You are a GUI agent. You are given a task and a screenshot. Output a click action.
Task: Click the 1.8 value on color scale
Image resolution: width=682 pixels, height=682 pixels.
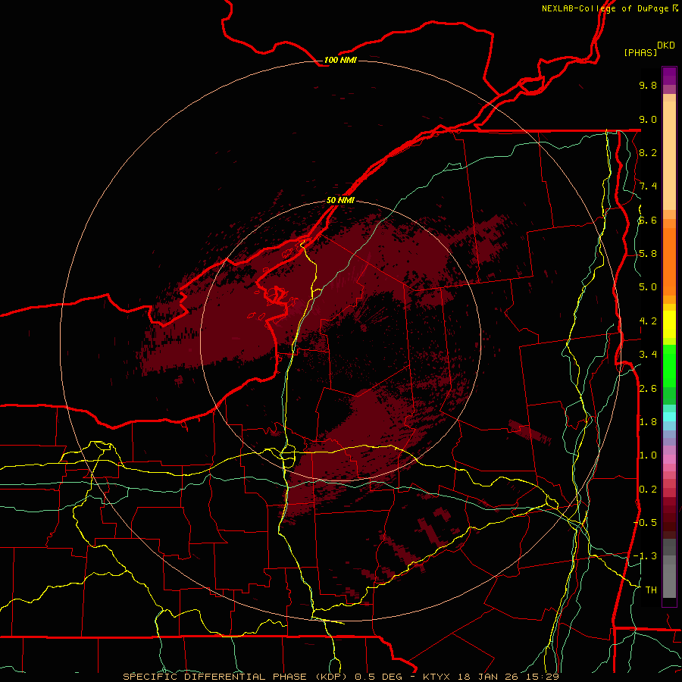click(648, 422)
